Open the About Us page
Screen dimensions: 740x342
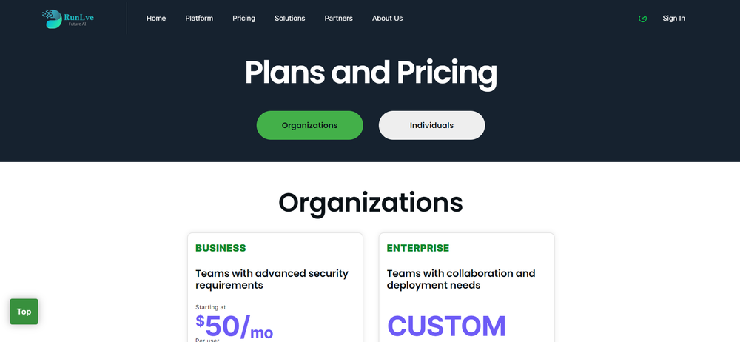pos(388,19)
